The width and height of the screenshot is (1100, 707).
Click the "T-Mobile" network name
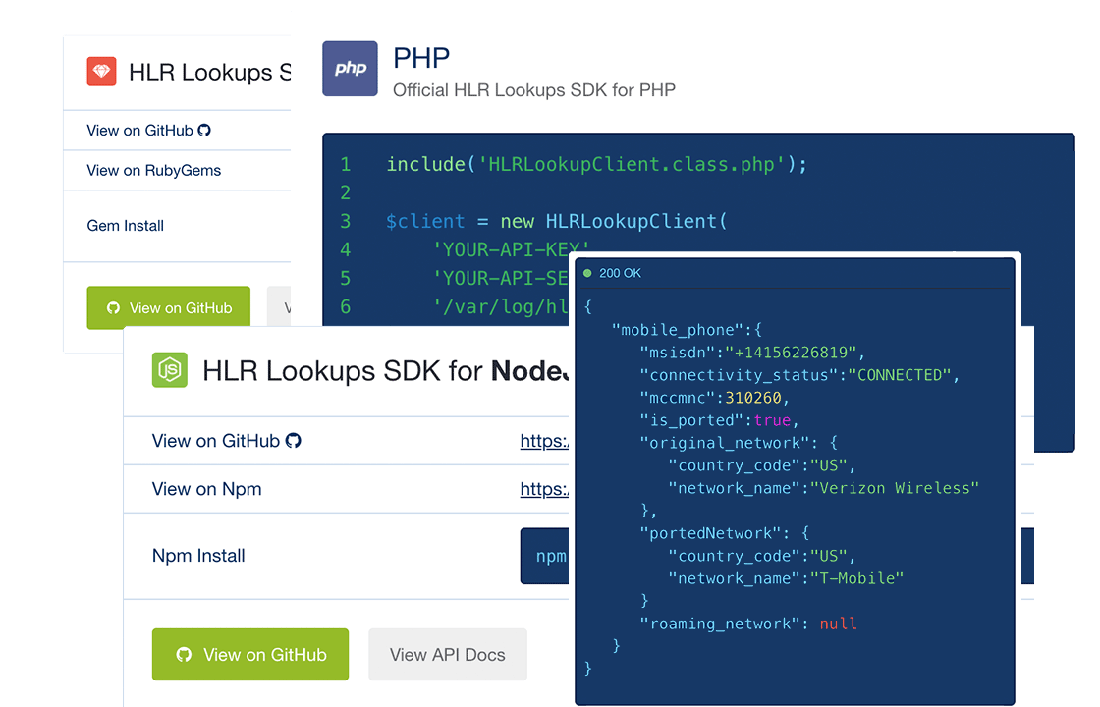click(856, 578)
